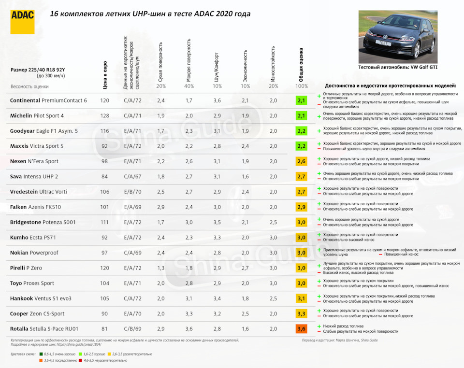This screenshot has height=368, width=464.
Task: Click the Hankook Ventus S1 evo3 name
Action: point(41,298)
